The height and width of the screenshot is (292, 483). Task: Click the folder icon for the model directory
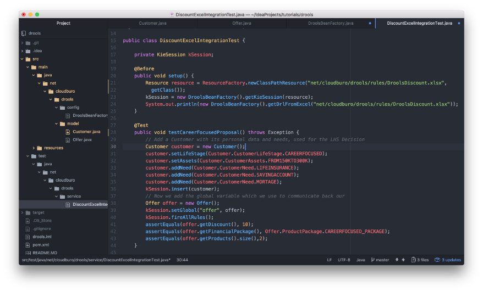pyautogui.click(x=62, y=123)
